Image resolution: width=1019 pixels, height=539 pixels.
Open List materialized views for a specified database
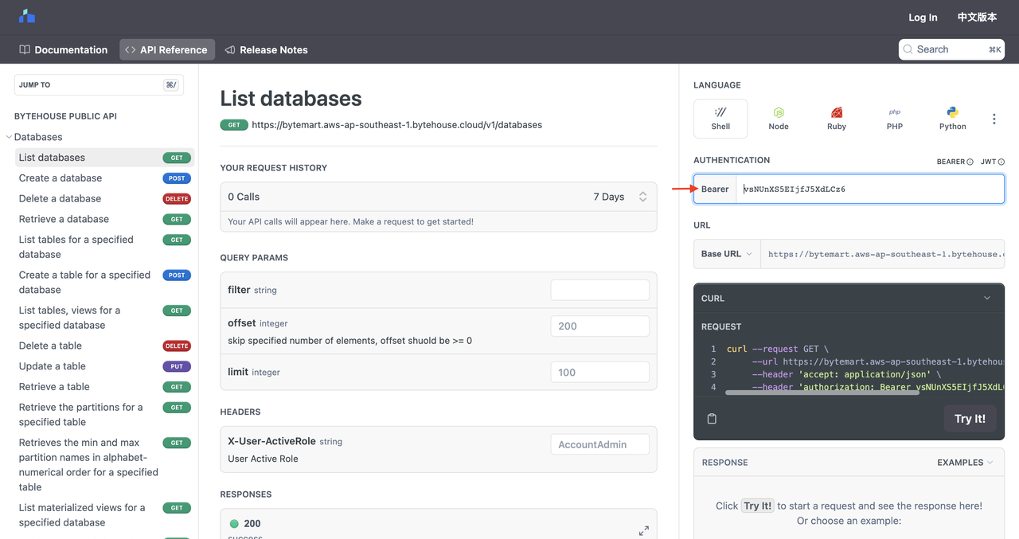click(103, 514)
